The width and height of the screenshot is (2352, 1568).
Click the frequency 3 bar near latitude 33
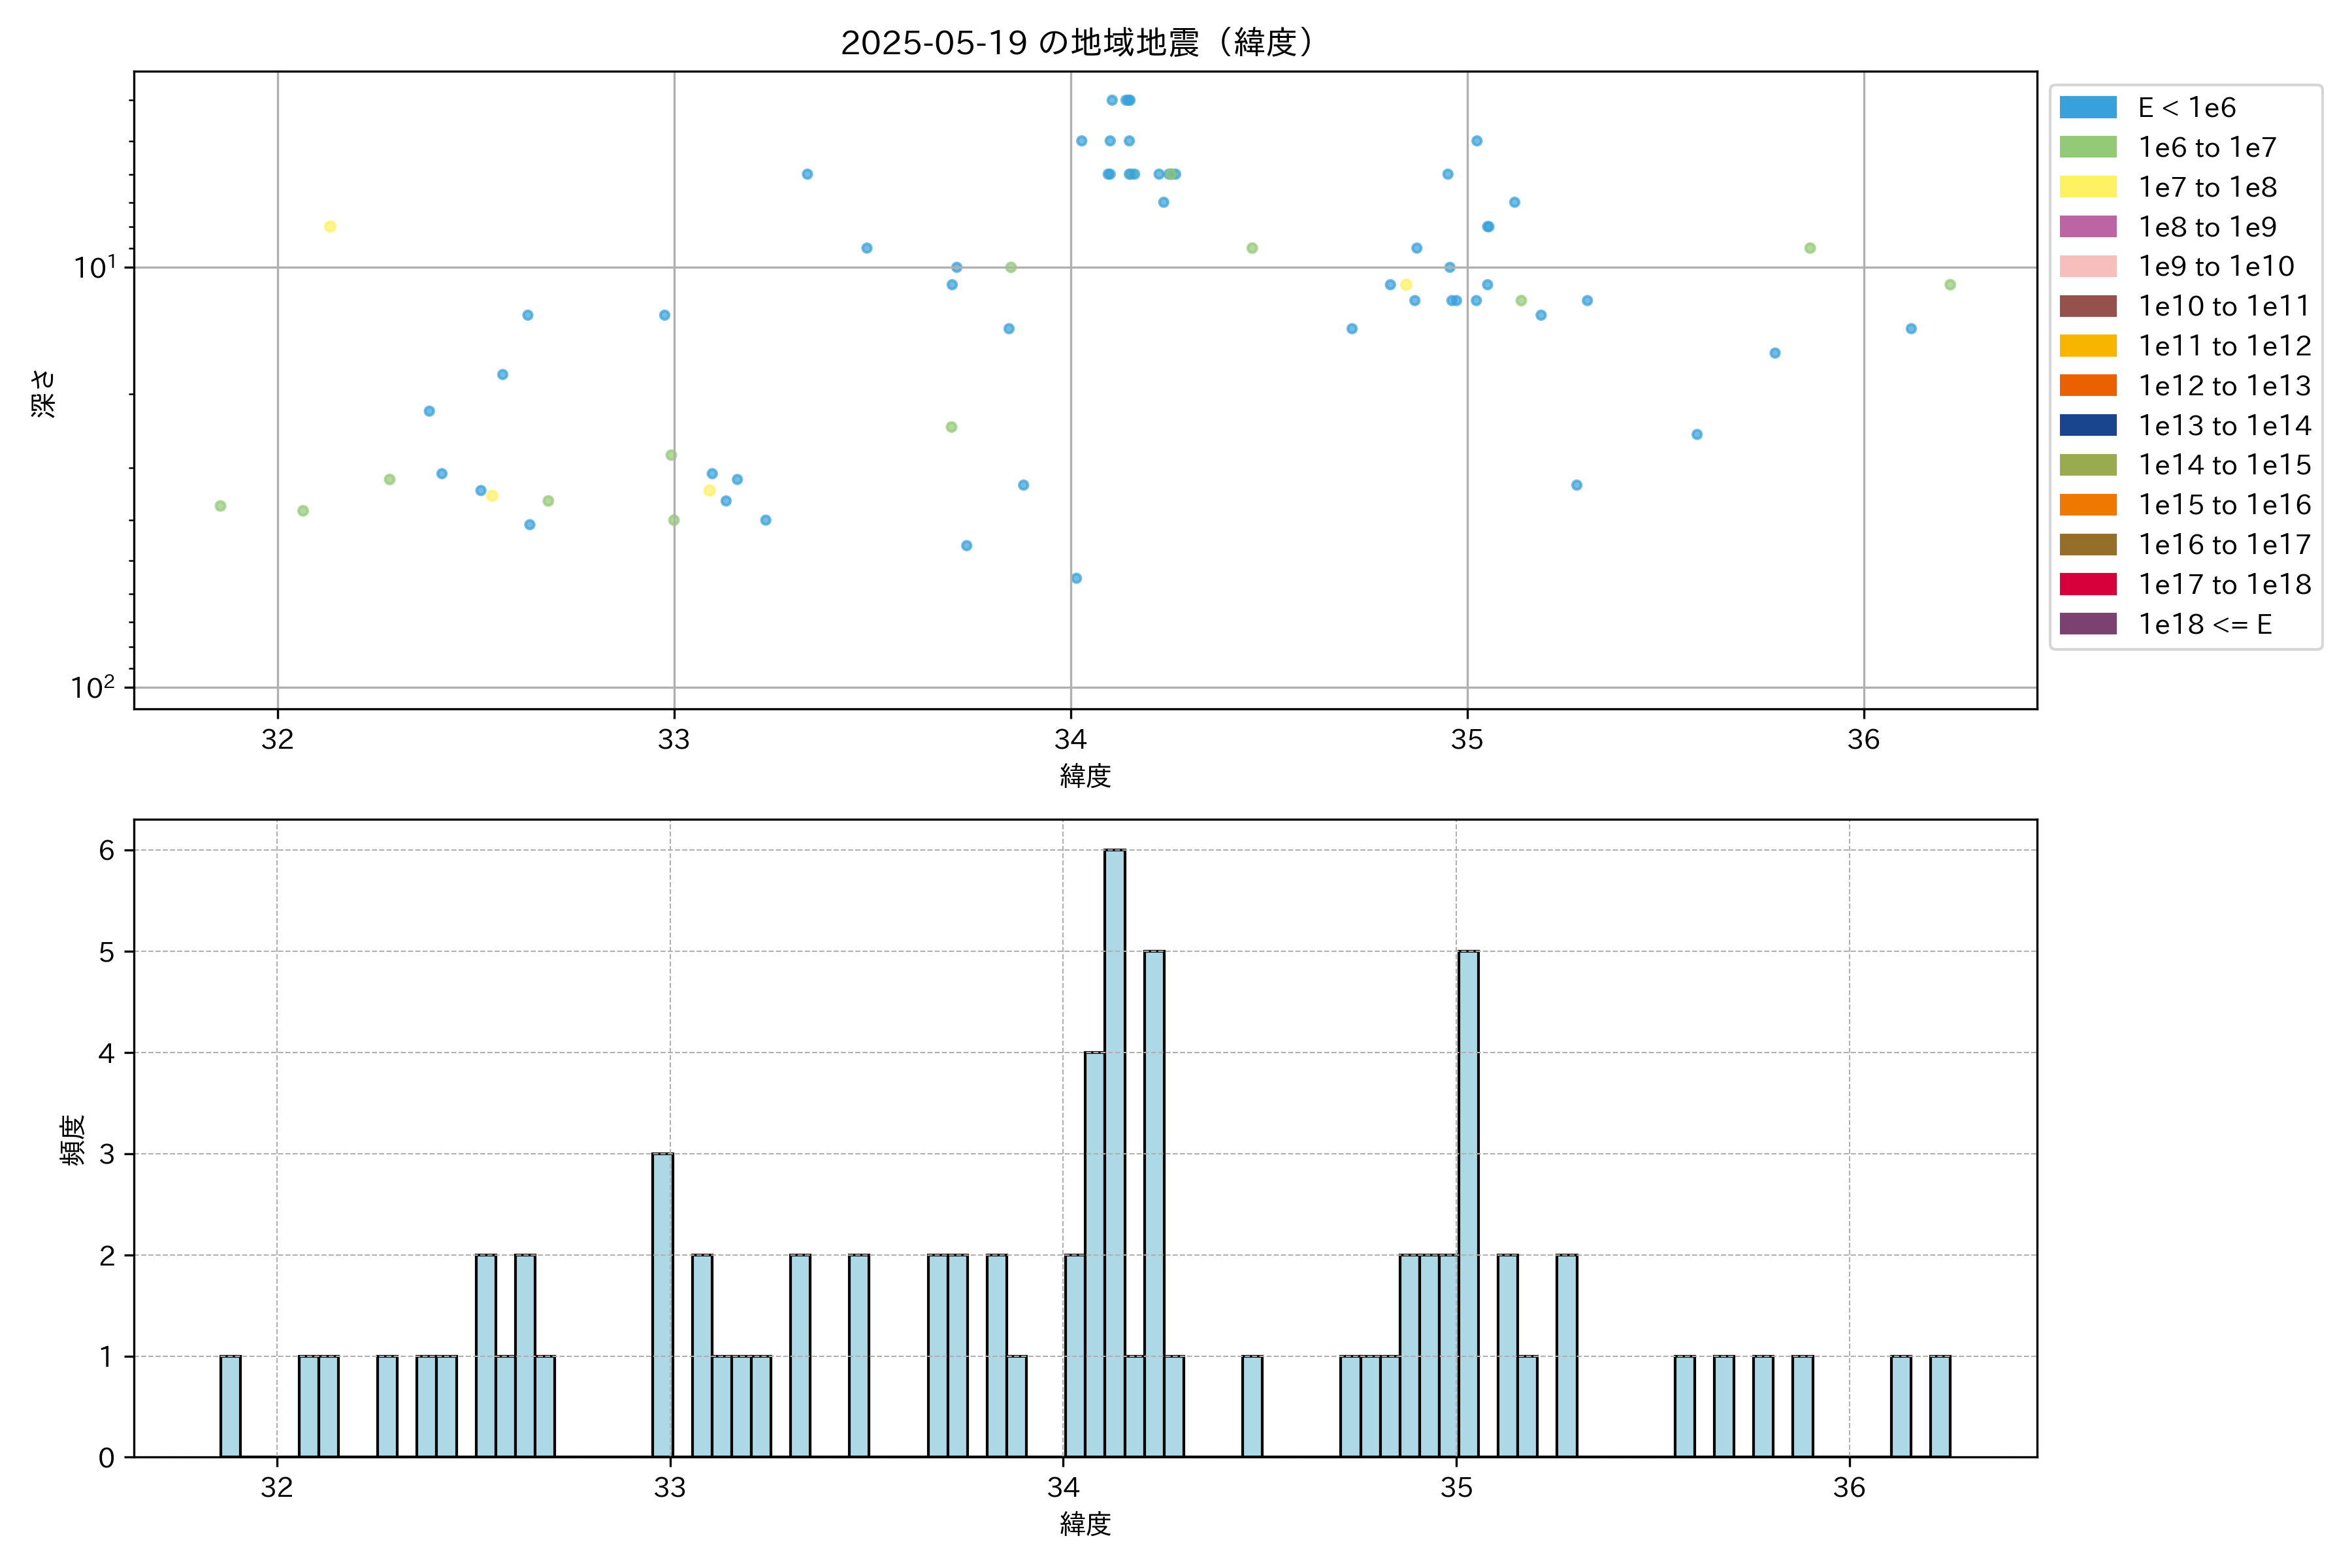pos(662,1304)
